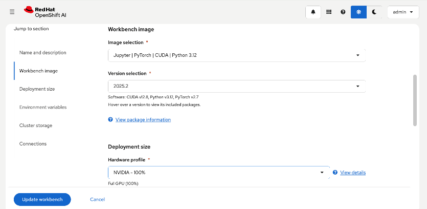Jump to Connections section

point(33,144)
